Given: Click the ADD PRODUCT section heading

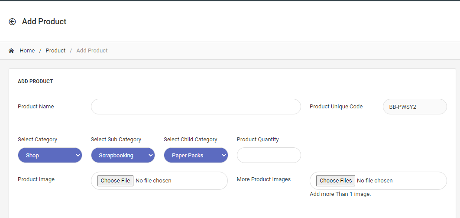Looking at the screenshot, I should click(35, 81).
